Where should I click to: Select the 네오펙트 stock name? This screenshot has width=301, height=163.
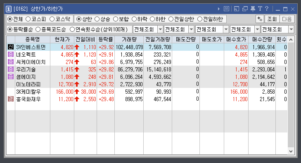(26, 54)
